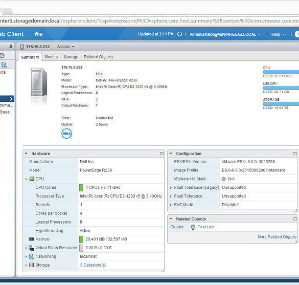The image size is (299, 285).
Task: Expand the Storage row
Action: coord(26,265)
